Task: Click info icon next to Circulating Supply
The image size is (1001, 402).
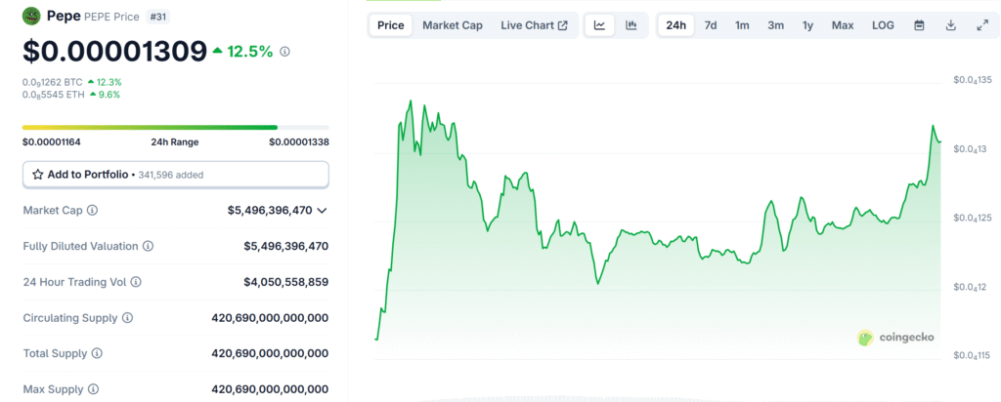Action: (128, 318)
